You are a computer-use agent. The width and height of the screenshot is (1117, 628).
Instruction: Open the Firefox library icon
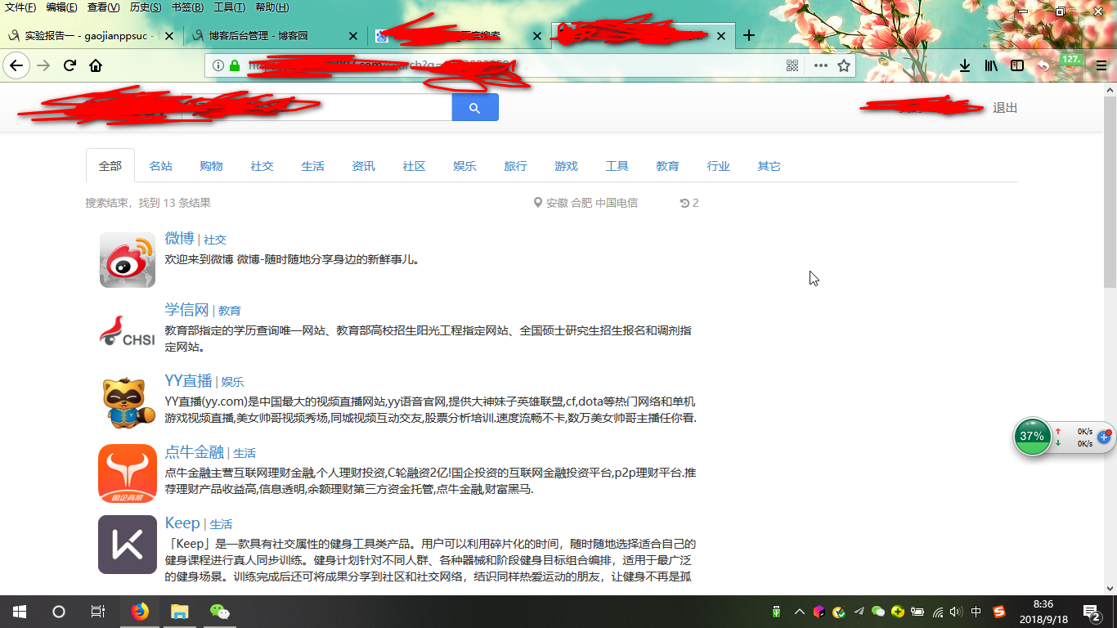[991, 65]
